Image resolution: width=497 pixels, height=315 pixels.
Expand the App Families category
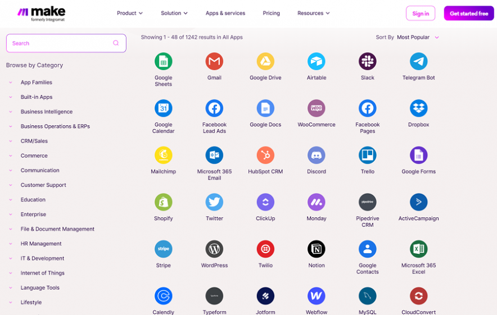pos(36,83)
